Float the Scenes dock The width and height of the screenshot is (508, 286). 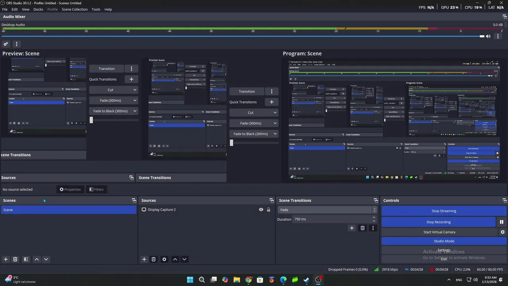pos(134,201)
